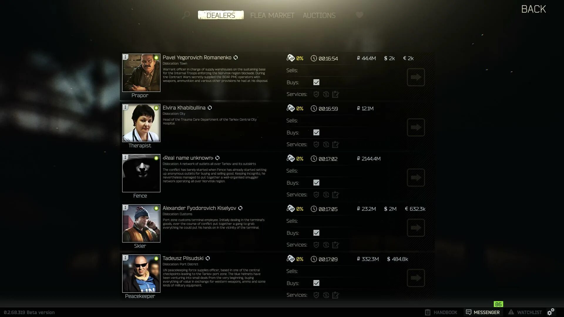This screenshot has height=317, width=564.
Task: Uncheck Prapor's Buys checkbox
Action: pyautogui.click(x=316, y=82)
